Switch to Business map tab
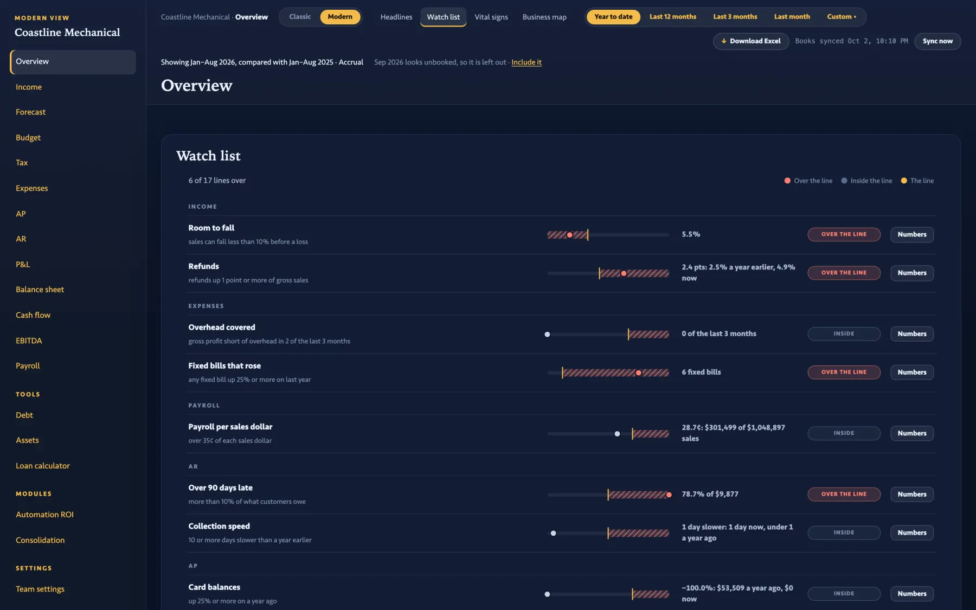This screenshot has height=610, width=976. tap(544, 17)
